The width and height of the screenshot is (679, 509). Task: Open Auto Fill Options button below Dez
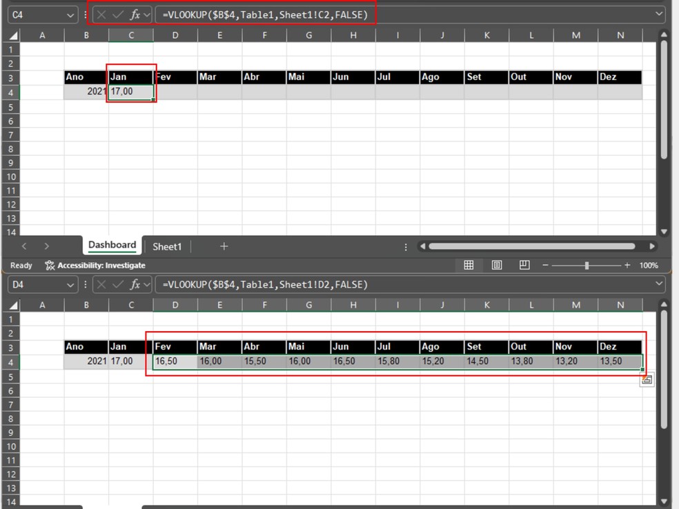pos(647,380)
